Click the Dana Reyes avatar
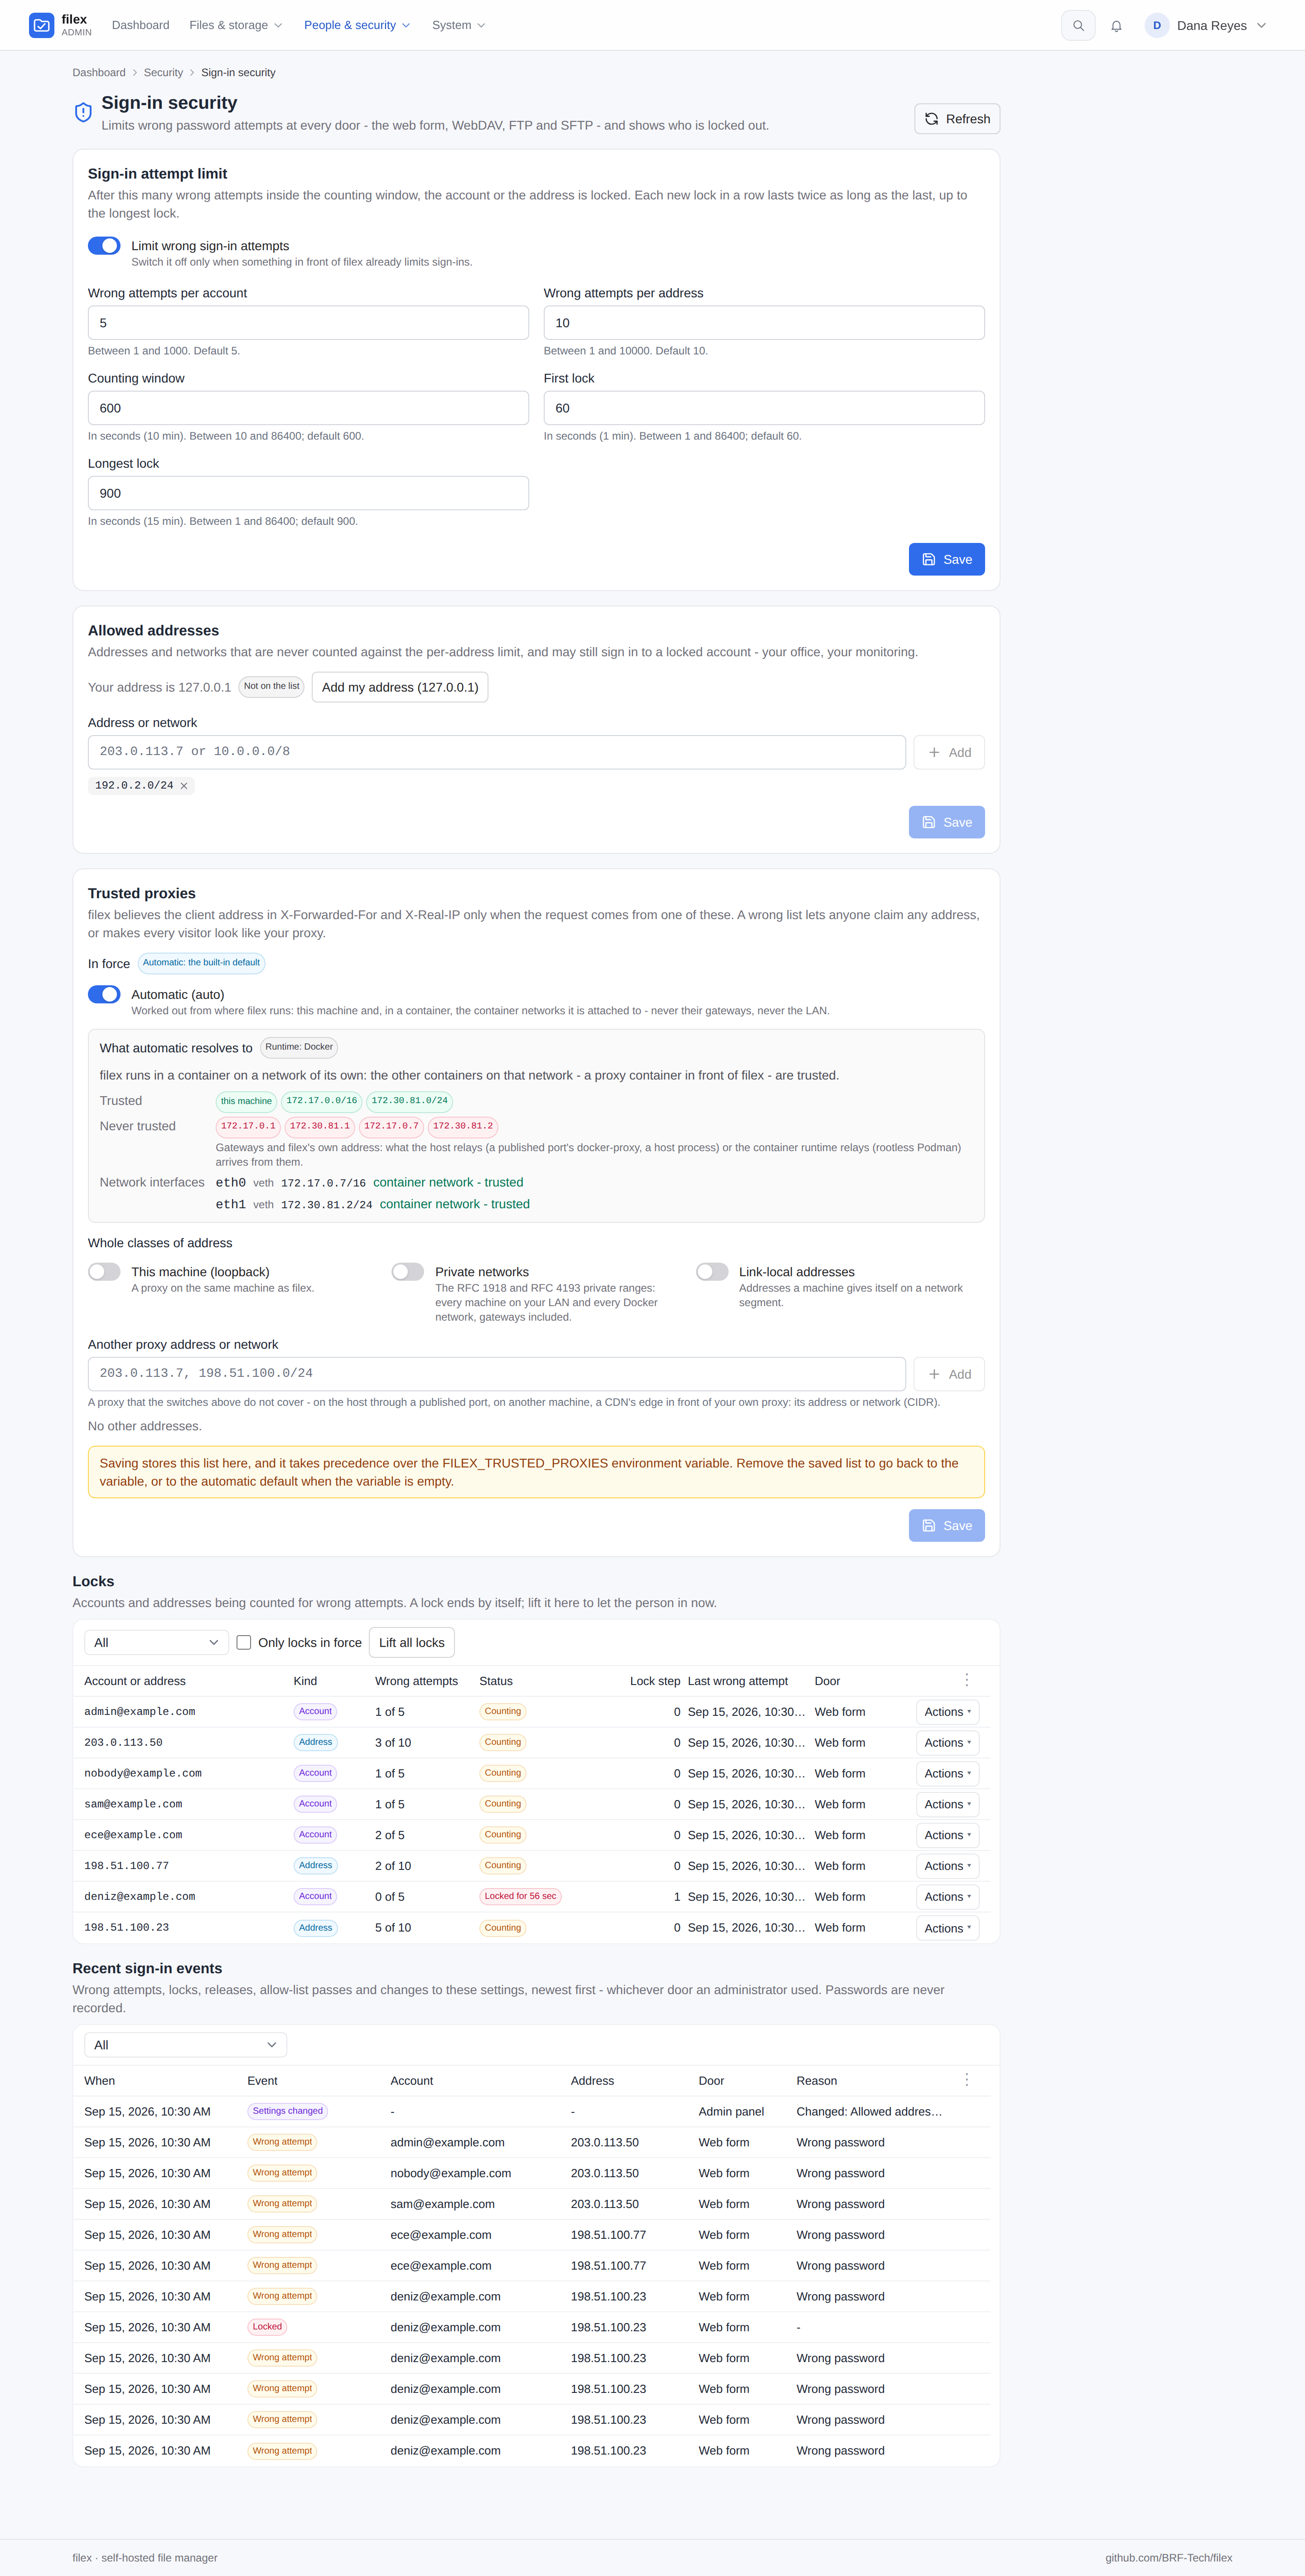The width and height of the screenshot is (1305, 2576). pyautogui.click(x=1157, y=26)
